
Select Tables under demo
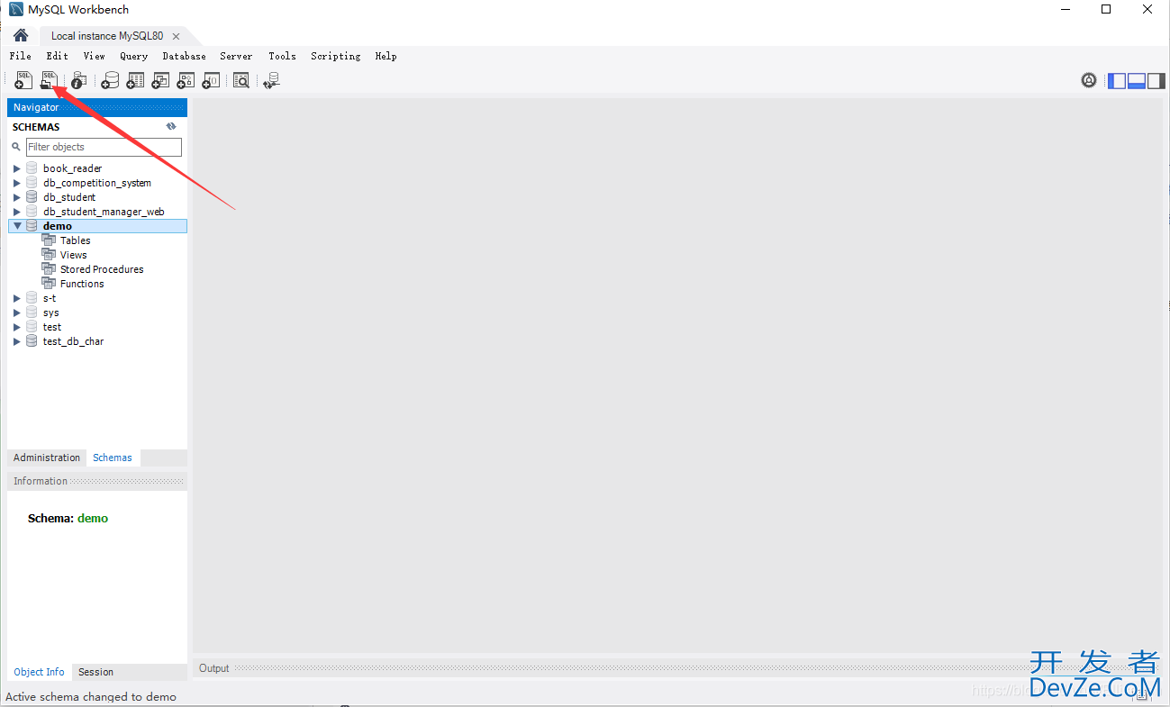pyautogui.click(x=76, y=240)
